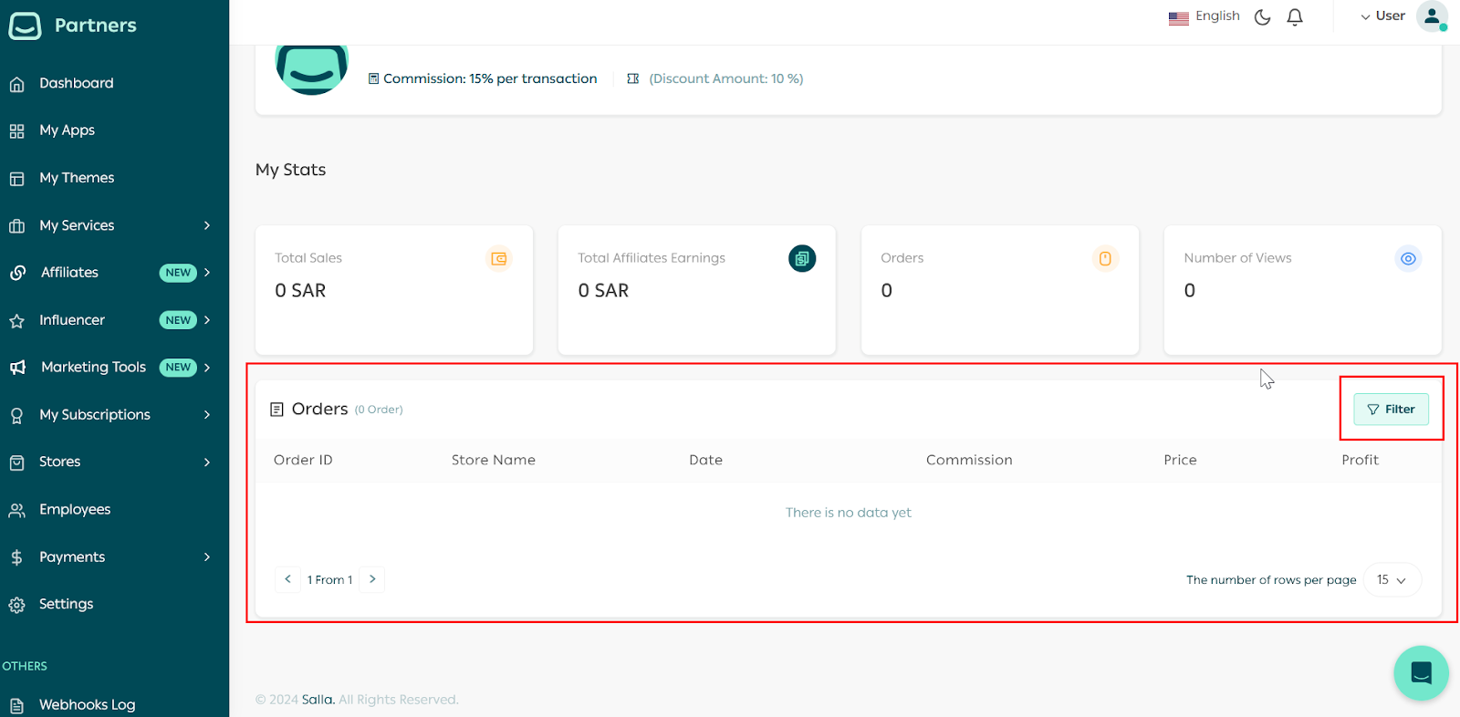This screenshot has width=1460, height=717.
Task: Open the Dashboard menu item
Action: click(76, 83)
